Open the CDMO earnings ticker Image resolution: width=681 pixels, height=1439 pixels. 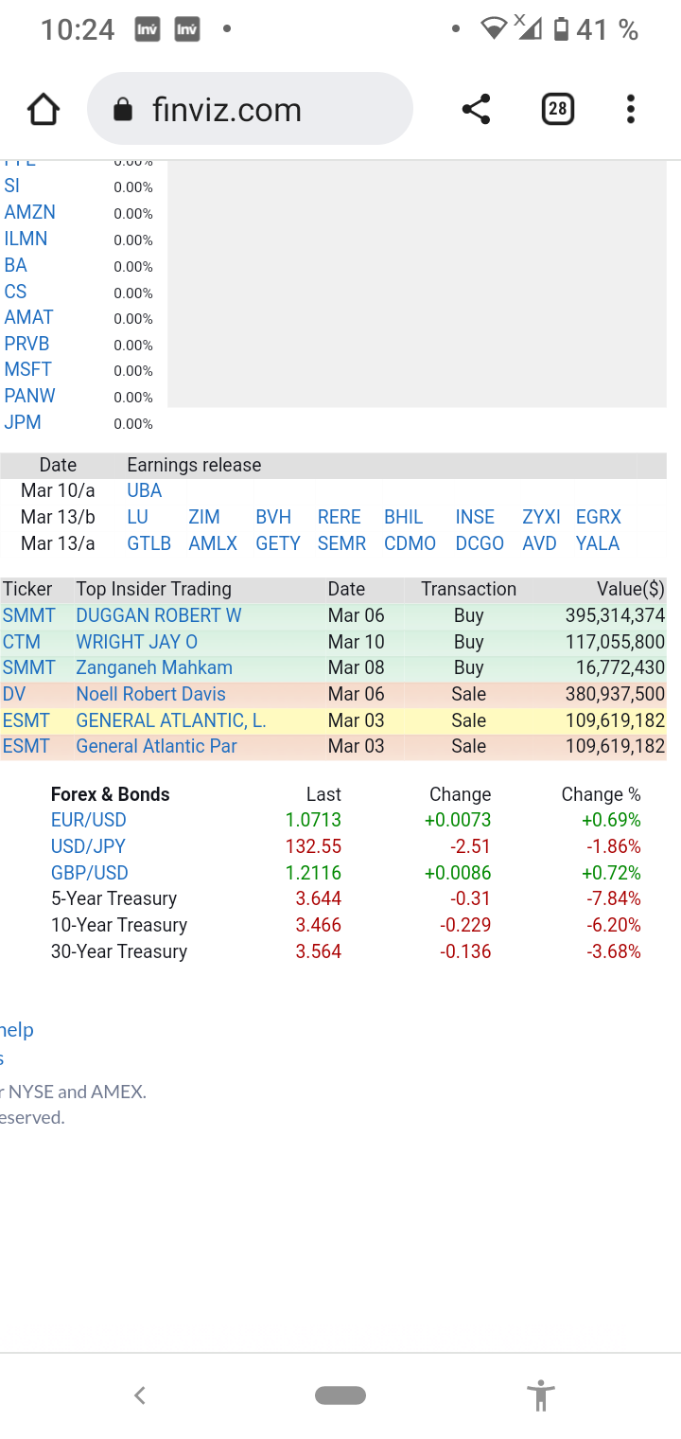click(x=410, y=544)
